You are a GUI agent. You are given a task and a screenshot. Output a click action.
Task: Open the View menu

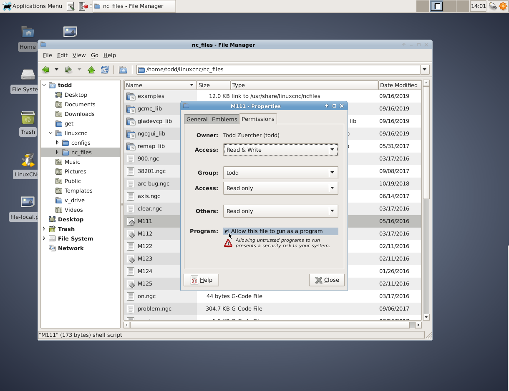click(79, 55)
